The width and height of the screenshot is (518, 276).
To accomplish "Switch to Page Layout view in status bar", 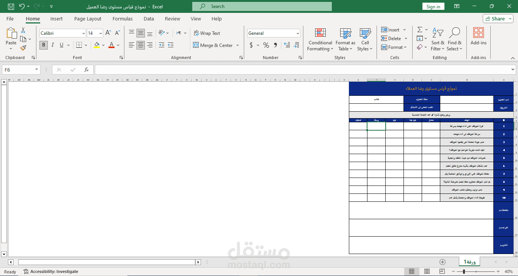I will tap(427, 271).
